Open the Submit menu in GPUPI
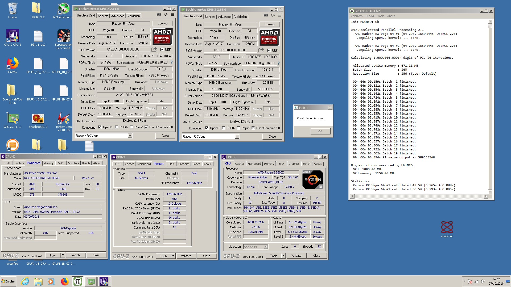 point(370,16)
